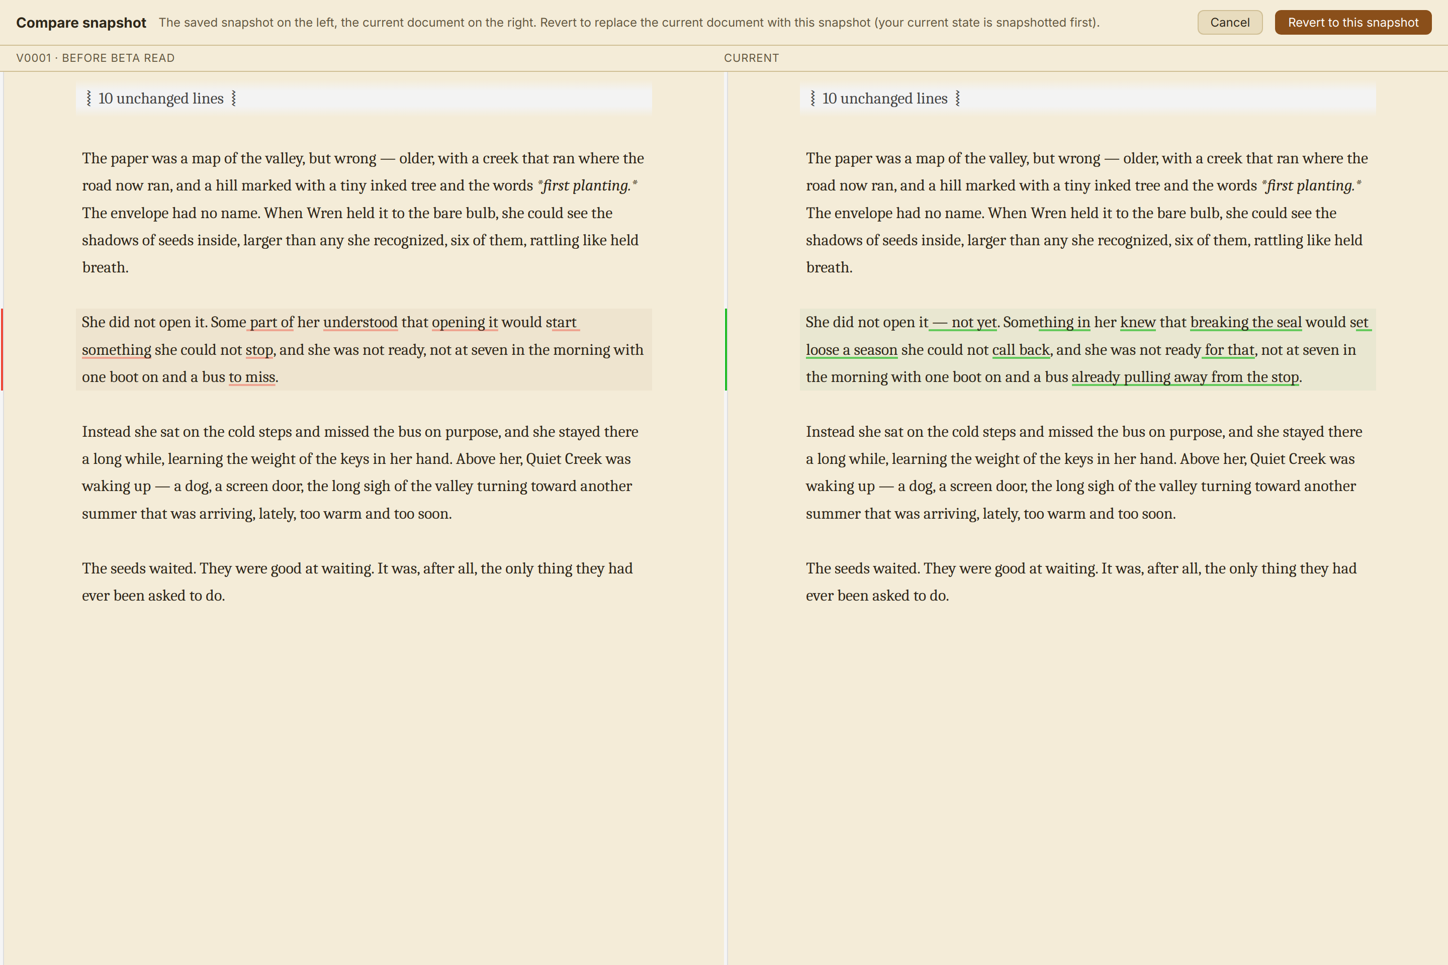Click added phrase 'loose a season' in Current pane
The image size is (1448, 965).
tap(851, 350)
